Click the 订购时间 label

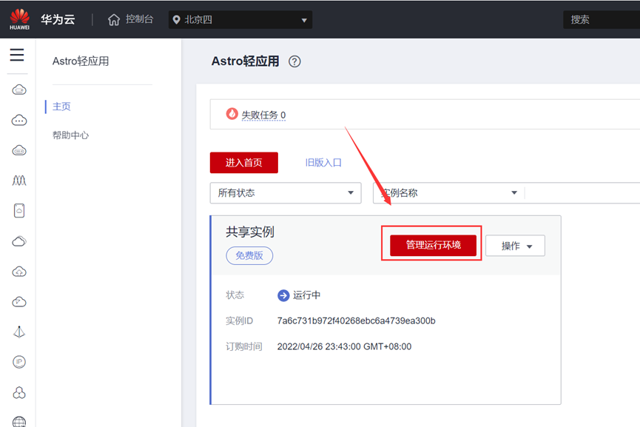pos(244,346)
